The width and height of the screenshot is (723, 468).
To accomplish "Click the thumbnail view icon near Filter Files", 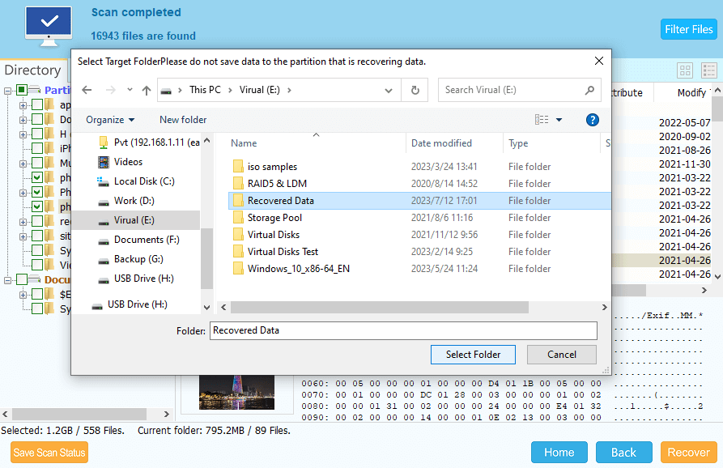I will (685, 71).
